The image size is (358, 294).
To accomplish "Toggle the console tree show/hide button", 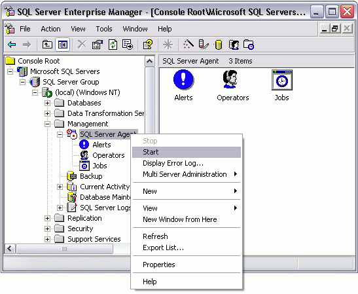I will coord(63,45).
